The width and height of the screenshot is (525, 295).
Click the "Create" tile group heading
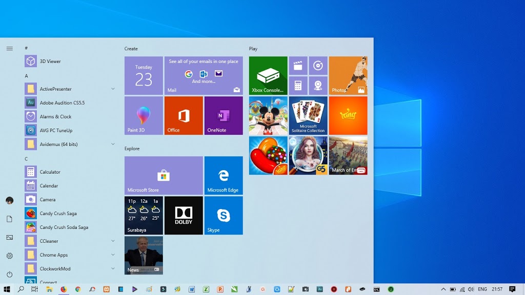(x=131, y=49)
